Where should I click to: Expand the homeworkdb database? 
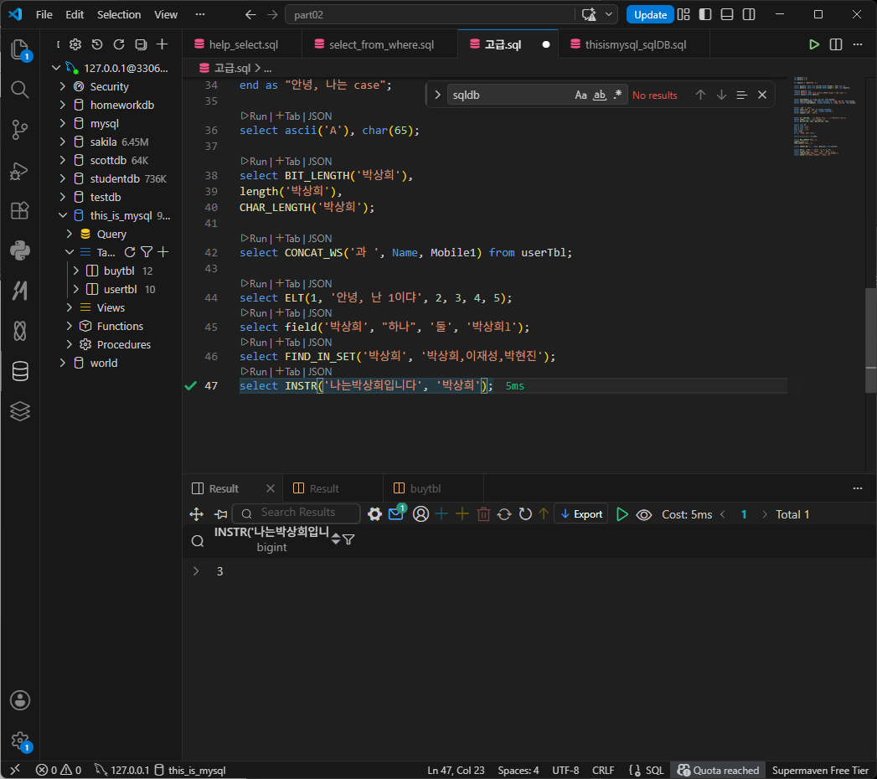coord(62,106)
